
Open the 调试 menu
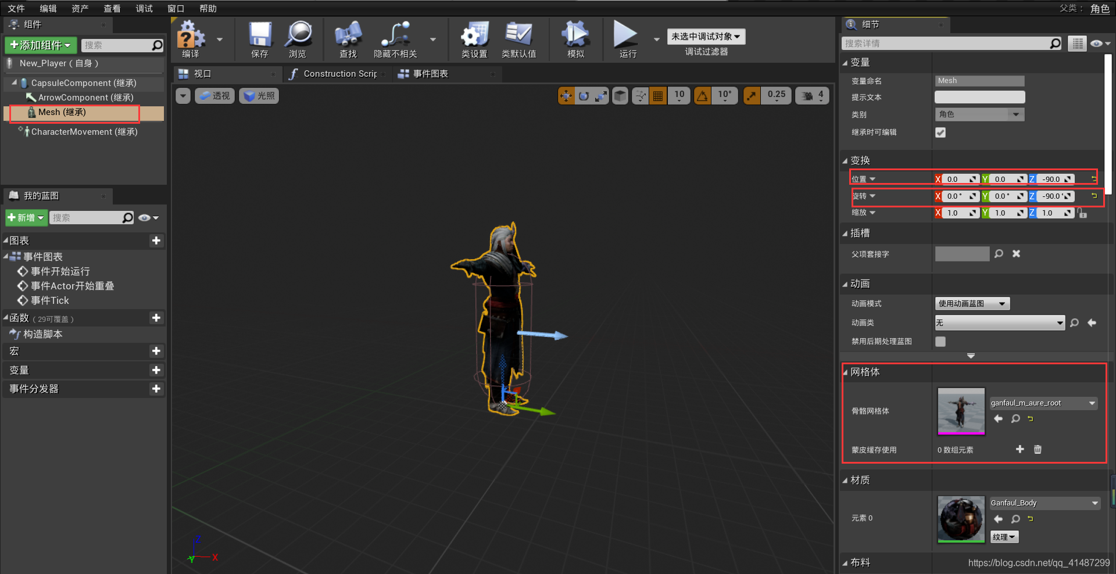coord(144,9)
